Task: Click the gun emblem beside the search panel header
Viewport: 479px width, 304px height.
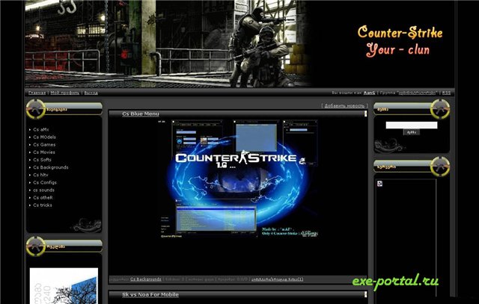Action: click(440, 109)
